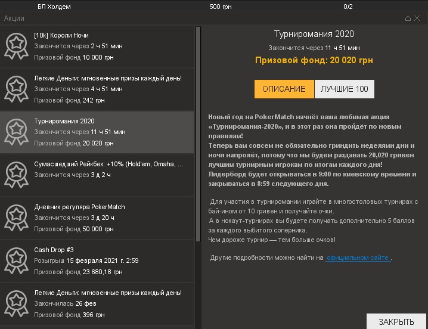Click the badge icon next to Турниромания 2020 in the list
Screen dimensions: 428x329
(16, 132)
